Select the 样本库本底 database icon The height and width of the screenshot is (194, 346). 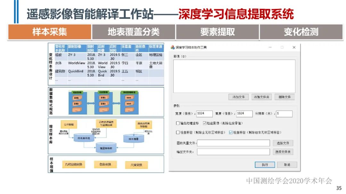(x=83, y=138)
